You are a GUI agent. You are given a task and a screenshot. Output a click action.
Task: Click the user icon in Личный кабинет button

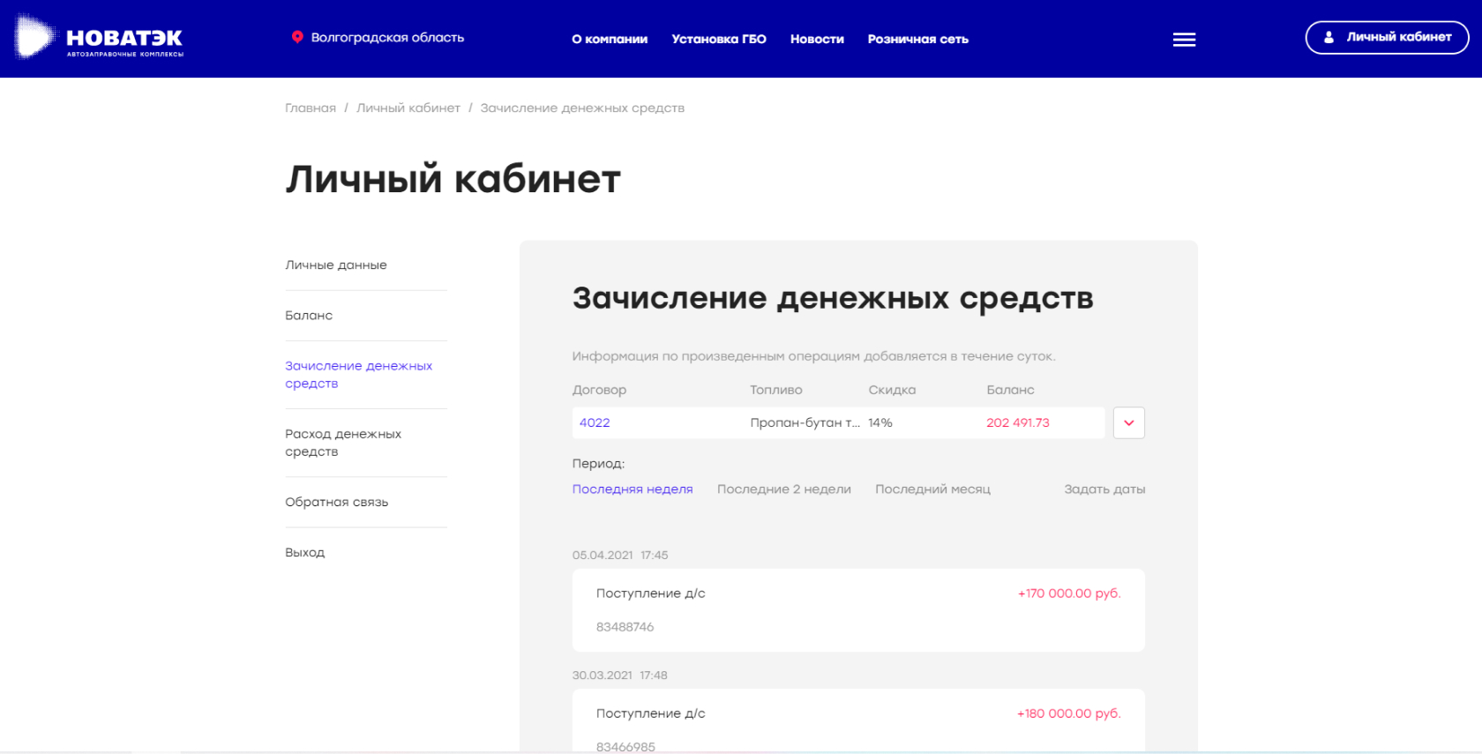coord(1329,37)
